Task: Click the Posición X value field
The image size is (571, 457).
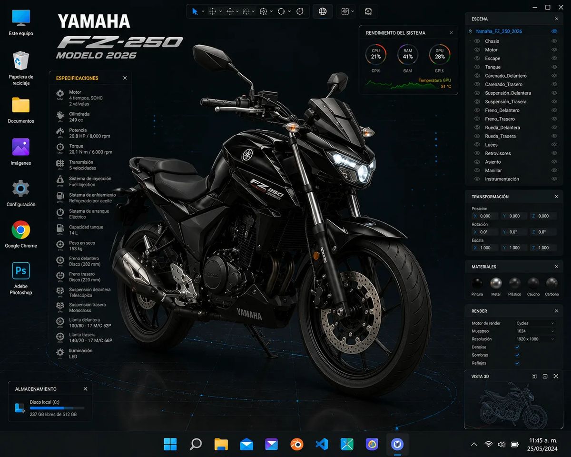Action: click(485, 216)
